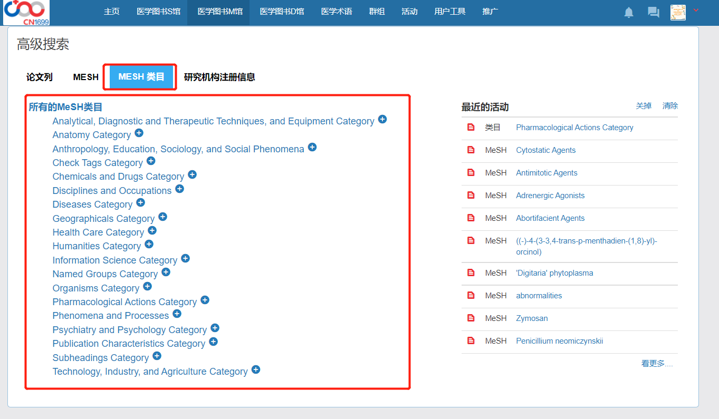Click plus icon next to Subheadings Category
Viewport: 719px width, 419px height.
click(x=157, y=356)
